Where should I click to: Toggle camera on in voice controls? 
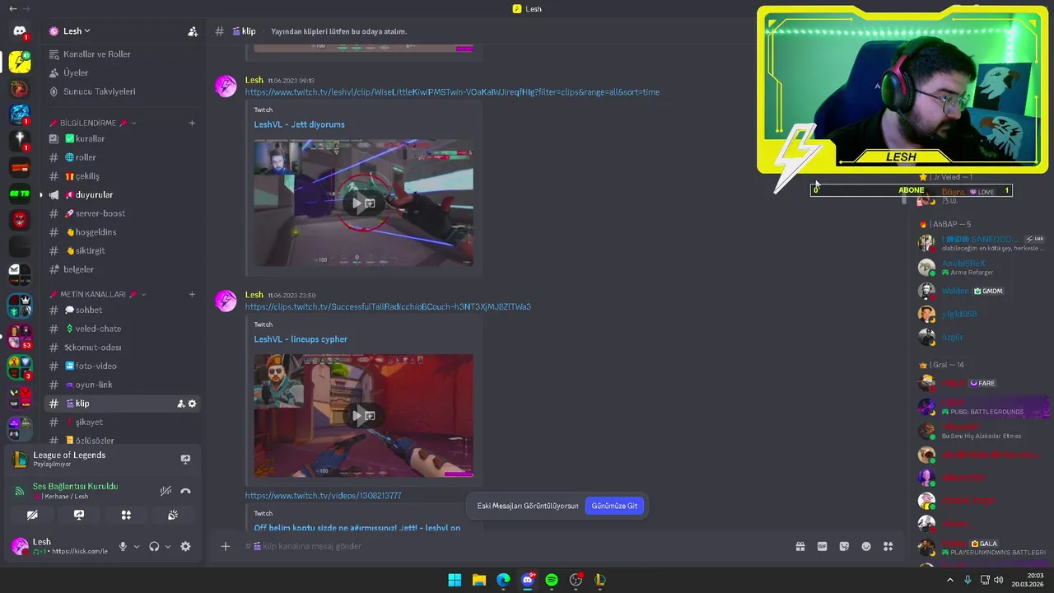[x=32, y=515]
